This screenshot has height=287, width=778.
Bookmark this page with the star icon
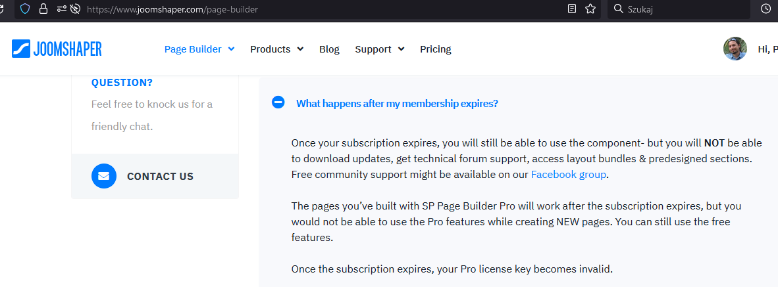(x=590, y=9)
